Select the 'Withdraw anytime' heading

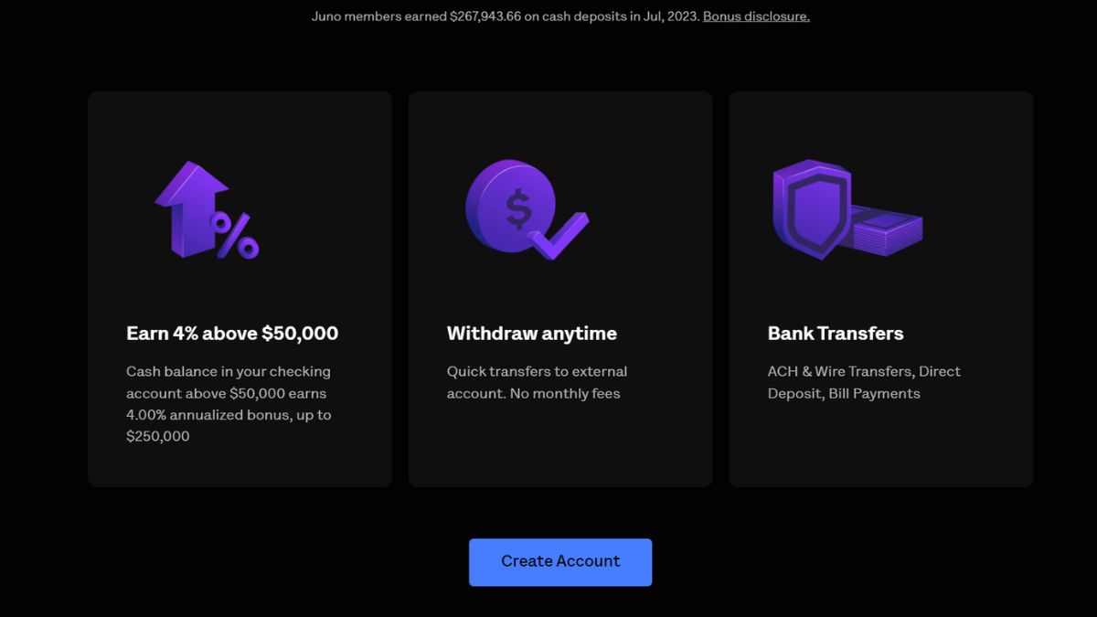coord(531,333)
